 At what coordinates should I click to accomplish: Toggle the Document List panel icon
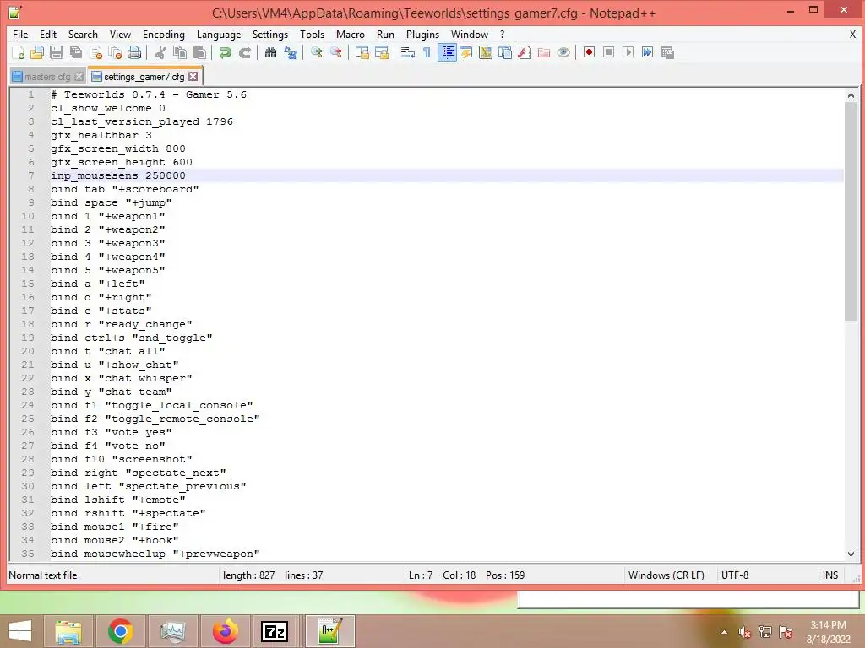click(x=505, y=52)
